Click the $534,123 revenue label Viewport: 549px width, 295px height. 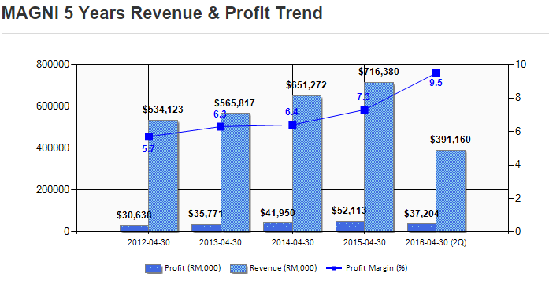163,110
